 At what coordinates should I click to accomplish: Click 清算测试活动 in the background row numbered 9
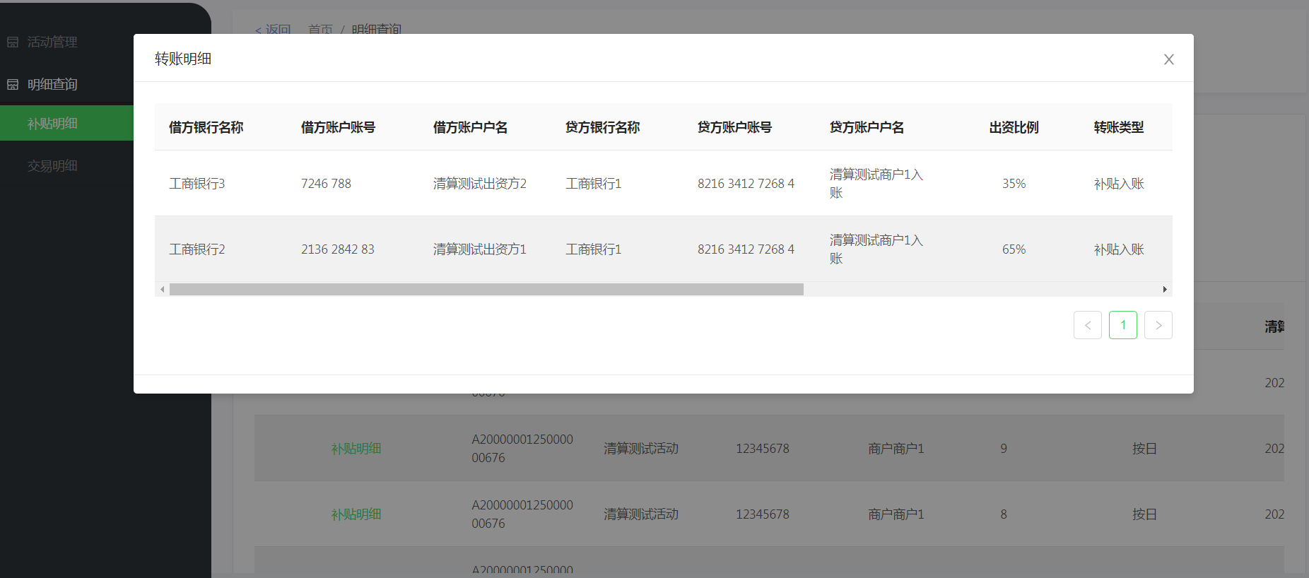pyautogui.click(x=641, y=449)
